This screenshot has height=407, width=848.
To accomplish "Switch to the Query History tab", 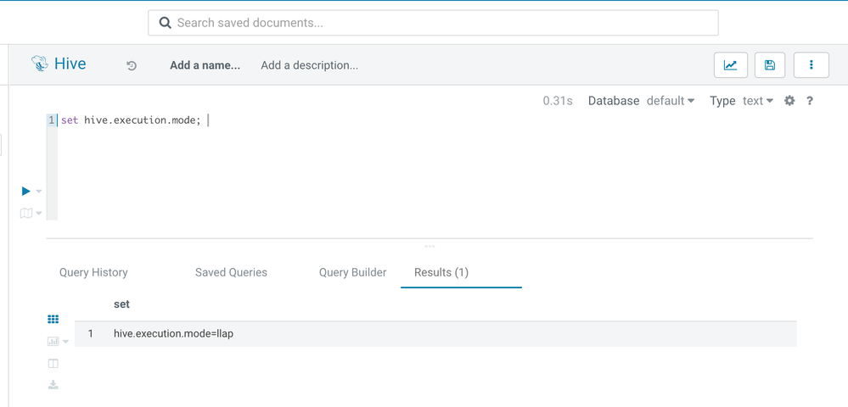I will coord(93,272).
